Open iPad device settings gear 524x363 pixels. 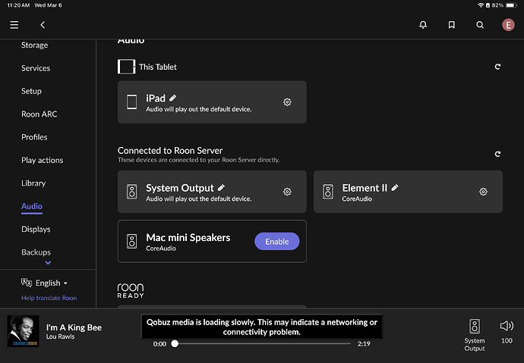(x=287, y=102)
